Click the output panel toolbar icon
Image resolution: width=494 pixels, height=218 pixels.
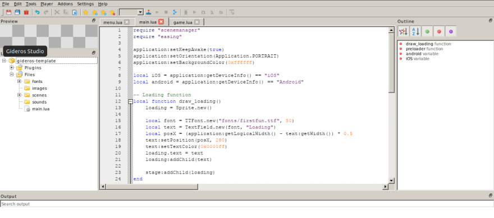232,12
